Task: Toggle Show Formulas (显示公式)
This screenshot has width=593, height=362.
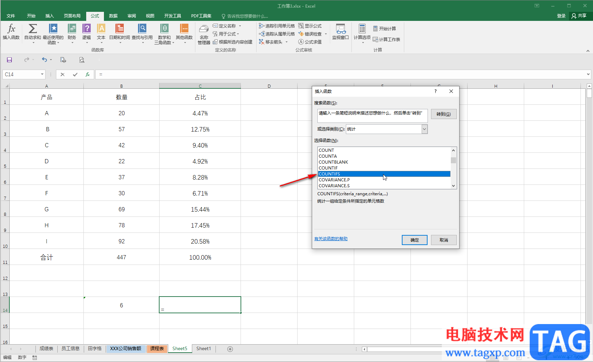Action: [310, 26]
